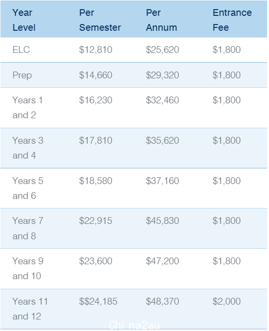The height and width of the screenshot is (331, 269).
Task: Click the $$24,185 semester fee value
Action: (x=98, y=301)
